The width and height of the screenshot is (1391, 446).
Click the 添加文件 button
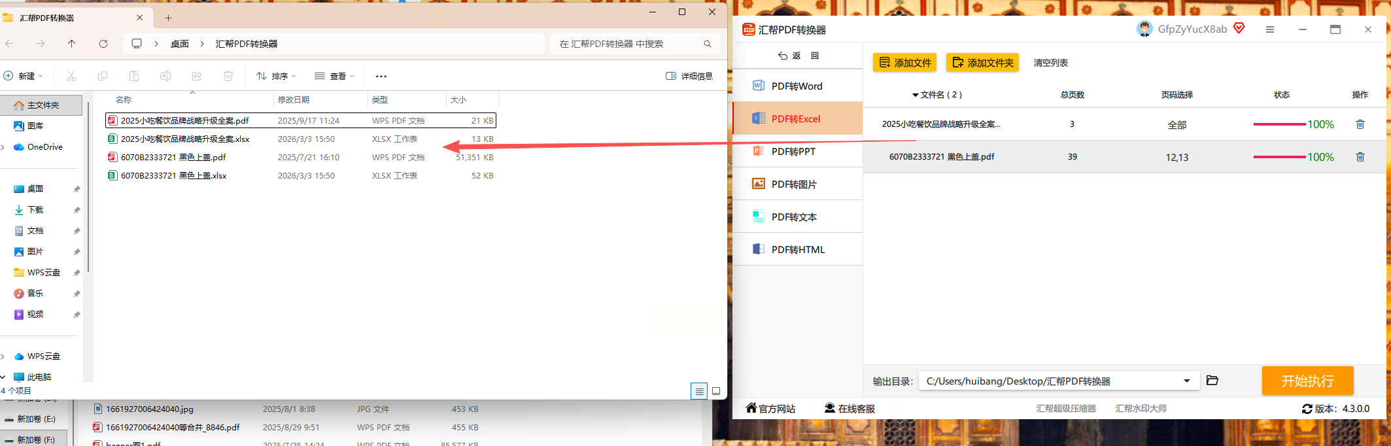click(x=904, y=63)
